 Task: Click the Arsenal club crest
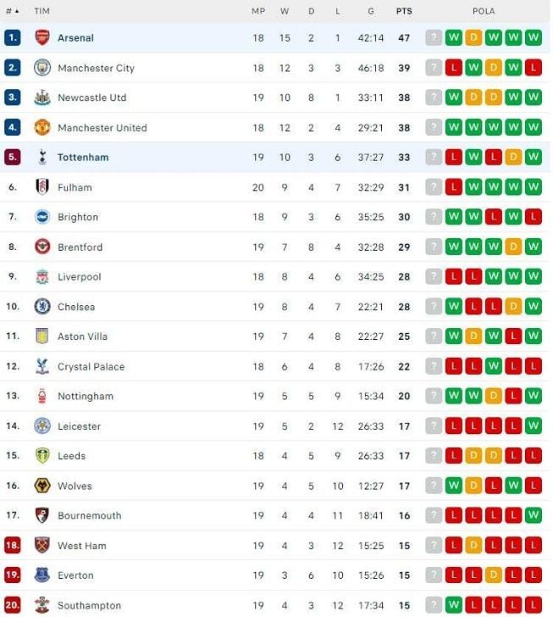point(42,38)
